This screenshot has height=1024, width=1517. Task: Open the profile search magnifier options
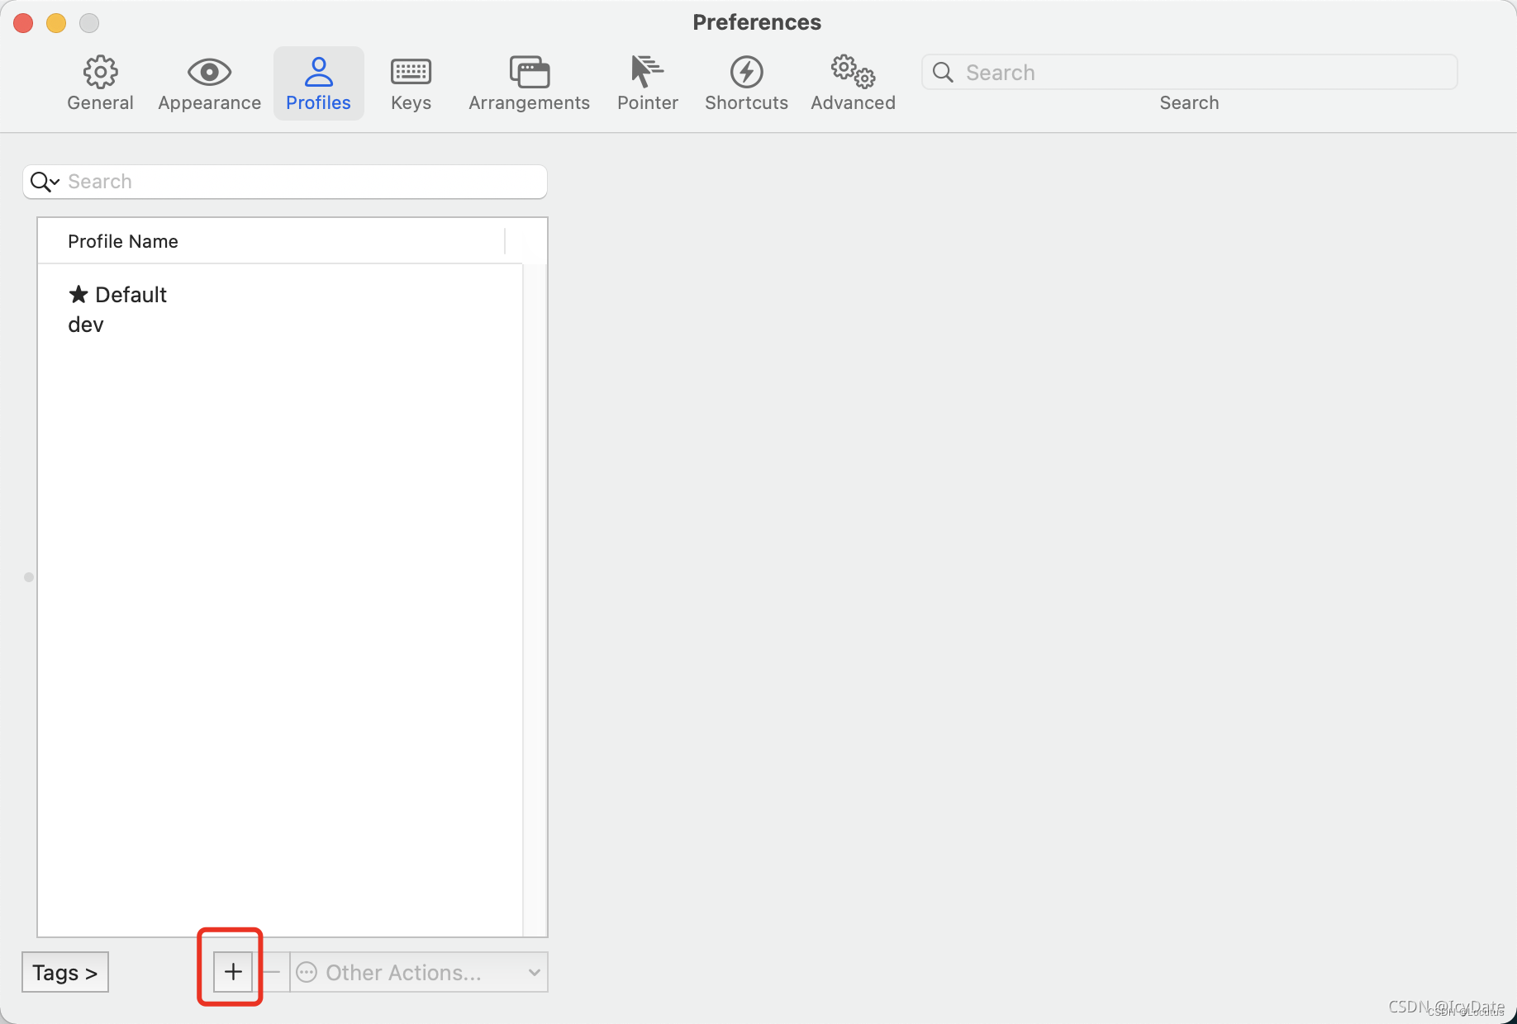[45, 182]
